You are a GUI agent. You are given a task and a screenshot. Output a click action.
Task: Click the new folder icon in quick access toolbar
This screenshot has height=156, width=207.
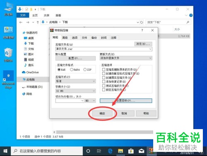coord(31,9)
